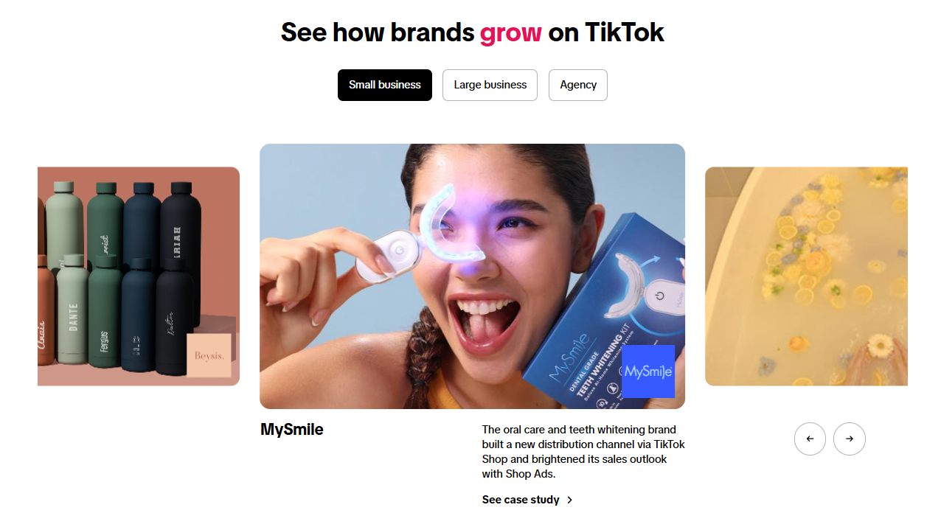Screen dimensions: 941x513
Task: Click the word TikTok in heading
Action: pos(624,32)
